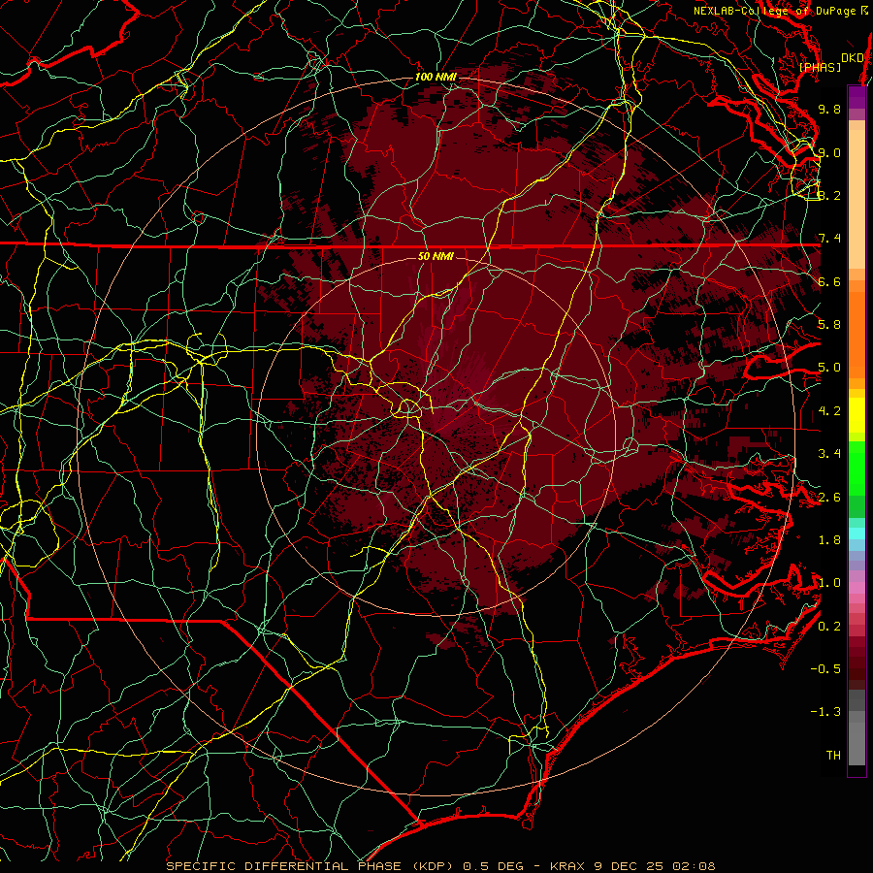Select the 8.2 value on color scale
The height and width of the screenshot is (873, 873).
coord(829,195)
